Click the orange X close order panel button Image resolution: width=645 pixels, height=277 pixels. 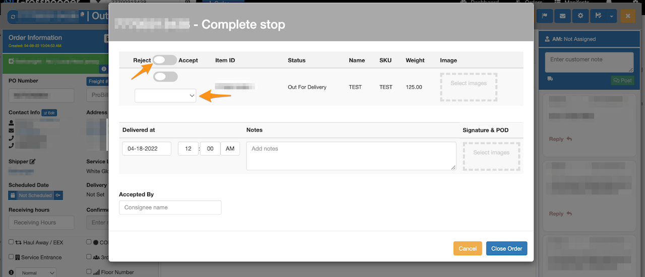[x=628, y=16]
